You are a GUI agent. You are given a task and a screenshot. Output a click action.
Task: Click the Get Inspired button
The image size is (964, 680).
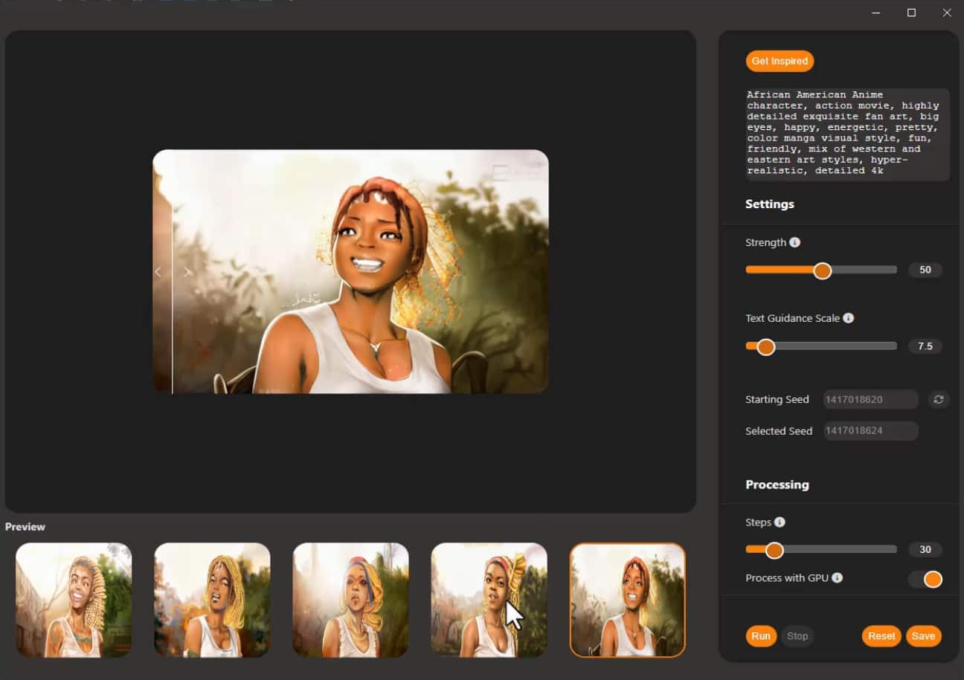[780, 61]
